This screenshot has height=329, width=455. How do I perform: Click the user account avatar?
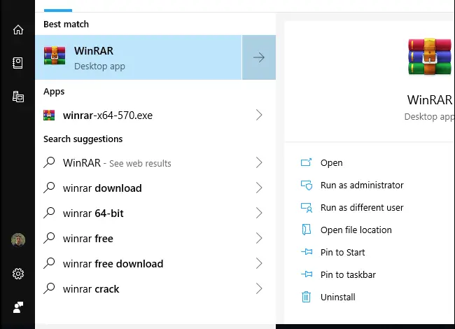pos(17,240)
